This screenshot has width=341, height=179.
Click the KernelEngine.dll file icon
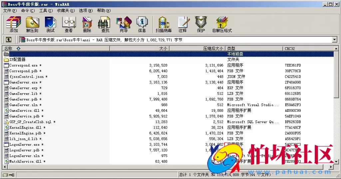tap(6, 127)
